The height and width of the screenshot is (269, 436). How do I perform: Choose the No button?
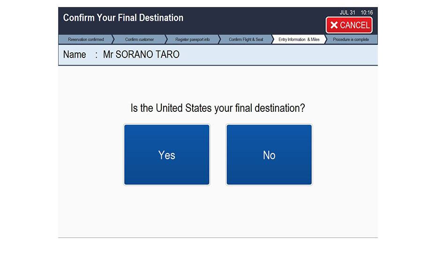pos(269,155)
